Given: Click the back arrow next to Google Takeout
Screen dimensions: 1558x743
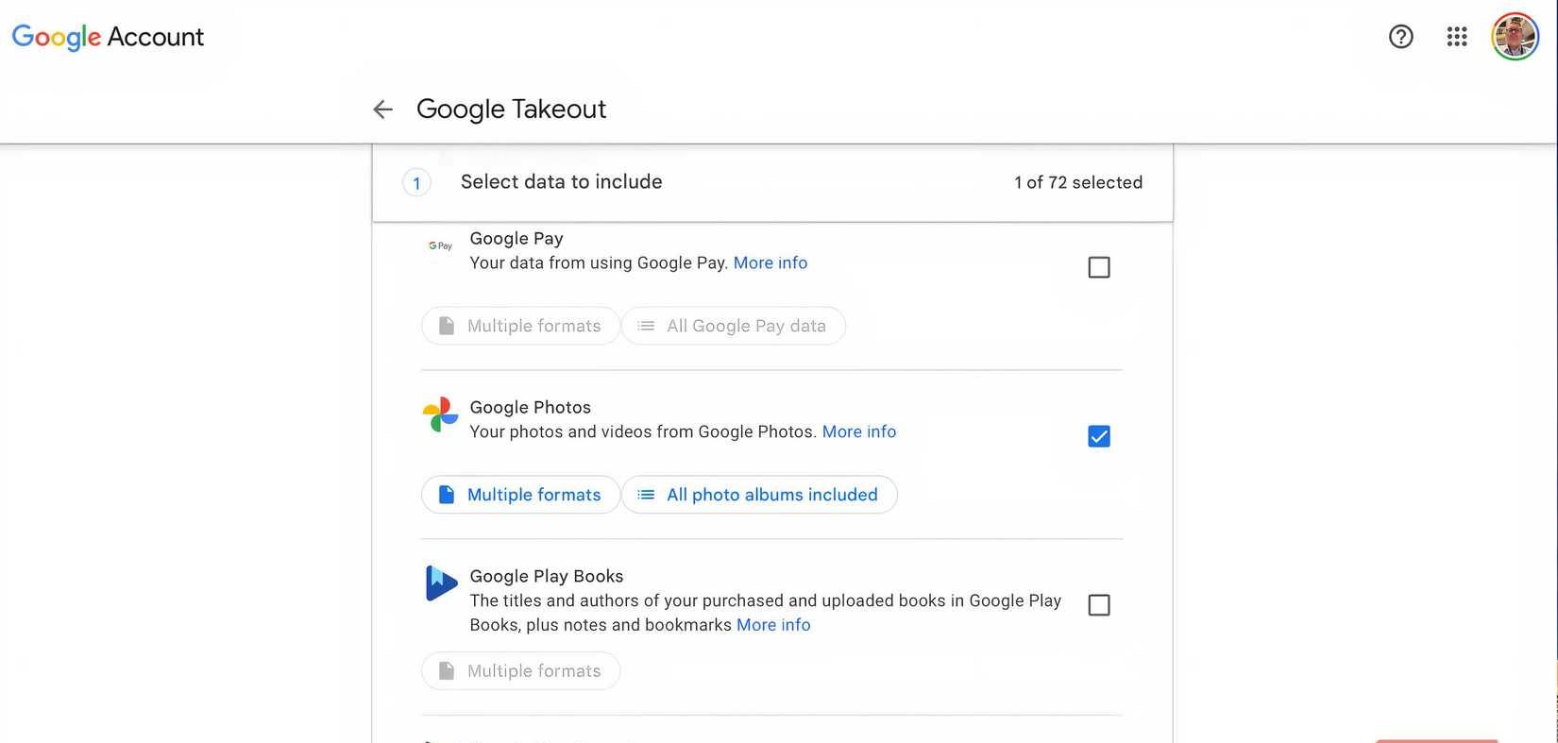Looking at the screenshot, I should pos(382,109).
